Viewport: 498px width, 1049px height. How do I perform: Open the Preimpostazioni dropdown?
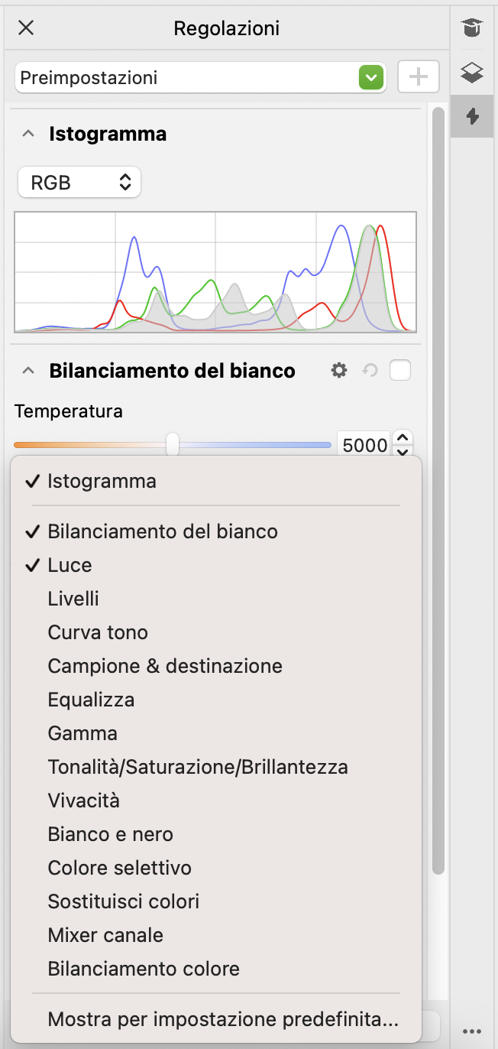[x=200, y=77]
